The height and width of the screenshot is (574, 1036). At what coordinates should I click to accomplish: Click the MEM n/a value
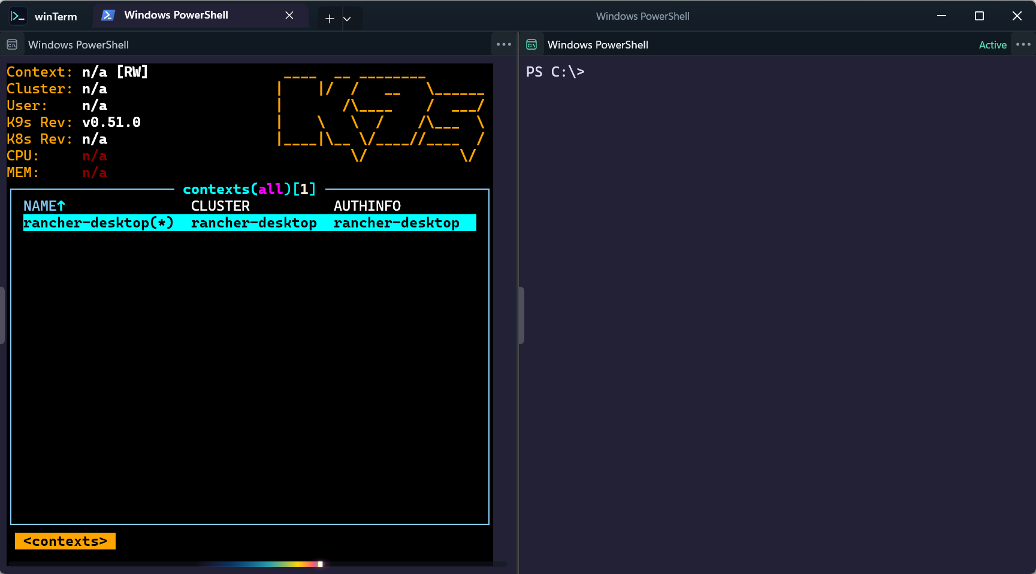pyautogui.click(x=95, y=172)
